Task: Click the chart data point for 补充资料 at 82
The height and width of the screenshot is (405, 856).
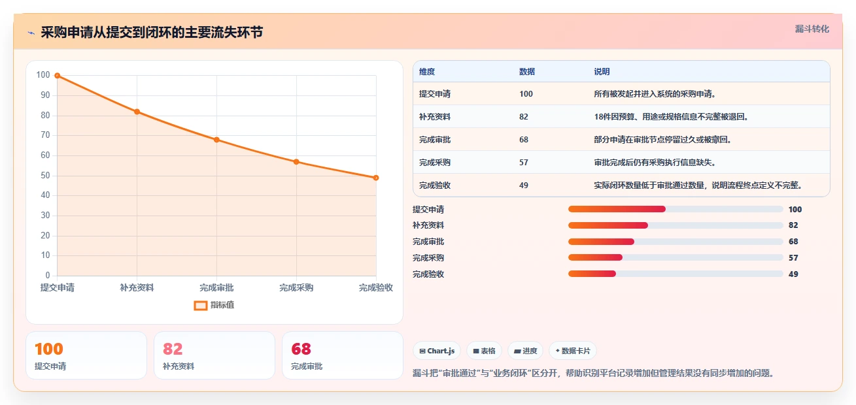Action: click(x=137, y=112)
